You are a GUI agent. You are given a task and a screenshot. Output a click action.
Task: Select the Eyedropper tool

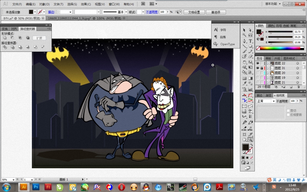click(x=244, y=83)
